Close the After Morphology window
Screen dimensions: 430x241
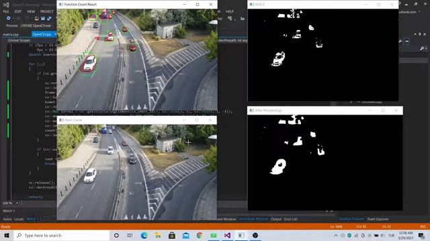396,110
